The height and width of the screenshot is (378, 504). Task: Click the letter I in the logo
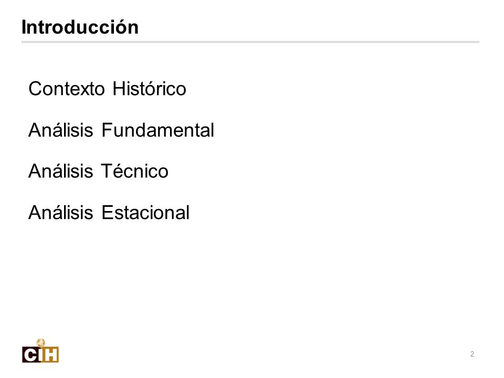[40, 355]
